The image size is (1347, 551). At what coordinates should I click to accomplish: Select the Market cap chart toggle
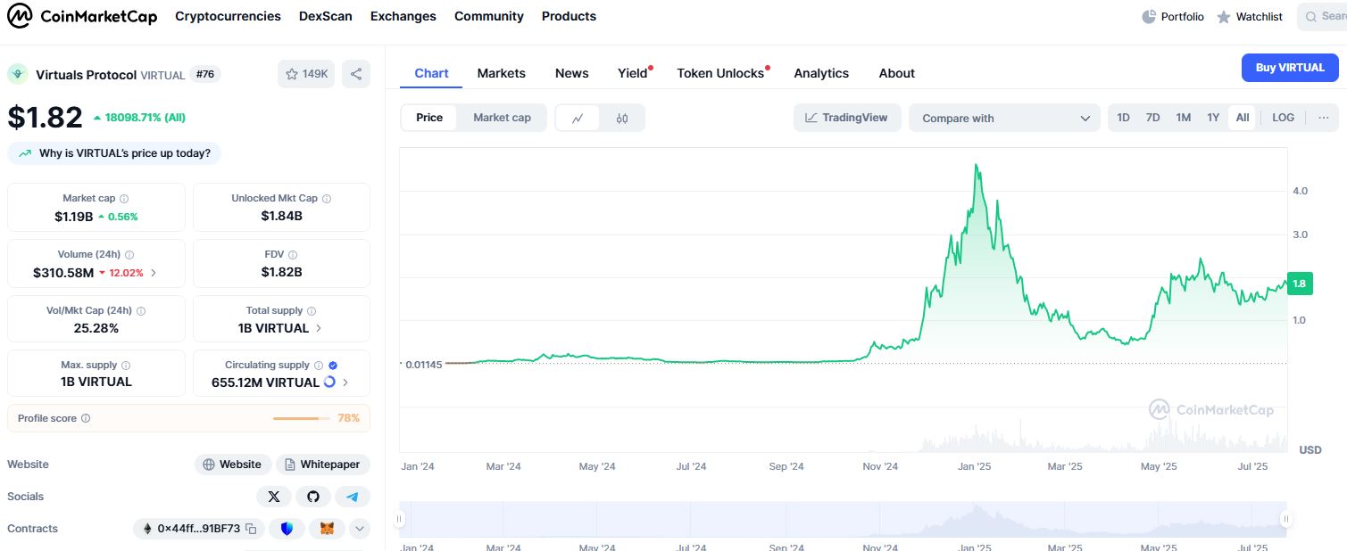502,118
